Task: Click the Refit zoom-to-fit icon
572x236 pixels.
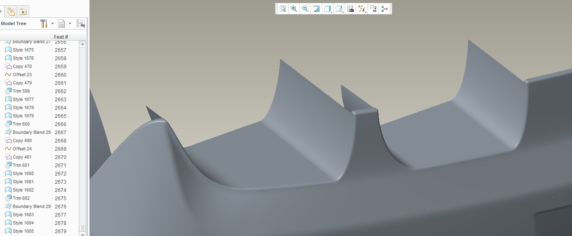Action: point(283,9)
